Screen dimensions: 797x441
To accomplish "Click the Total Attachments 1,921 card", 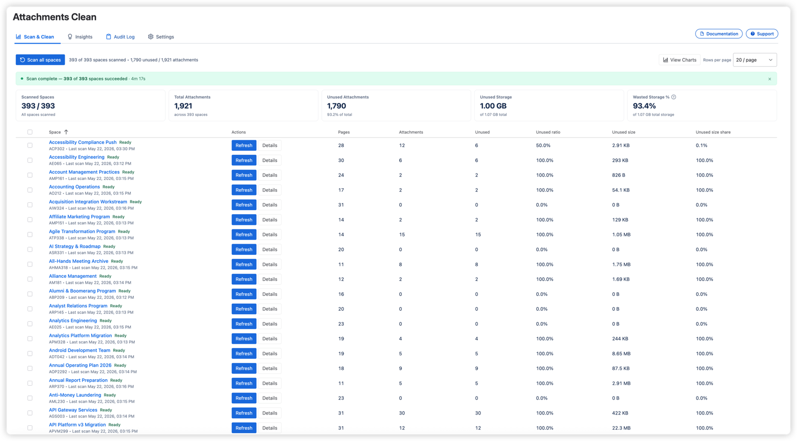I will point(243,105).
